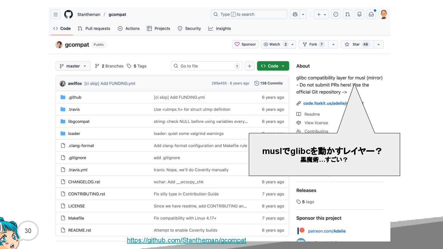The width and height of the screenshot is (443, 249).
Task: Open awilfox commit author profile
Action: 75,83
